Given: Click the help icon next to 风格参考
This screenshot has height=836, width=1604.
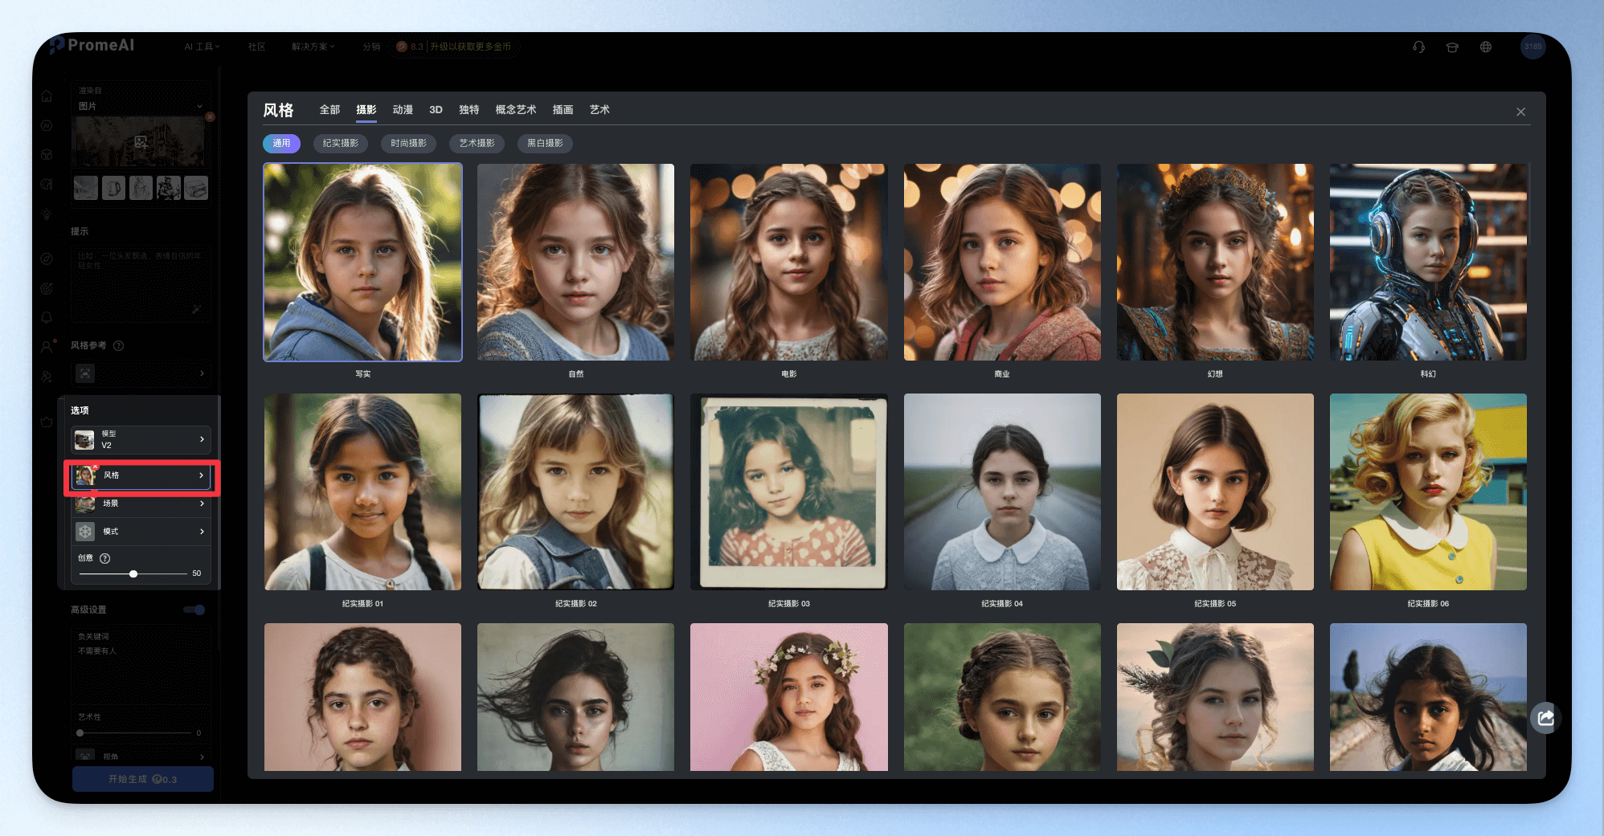Looking at the screenshot, I should [x=119, y=345].
